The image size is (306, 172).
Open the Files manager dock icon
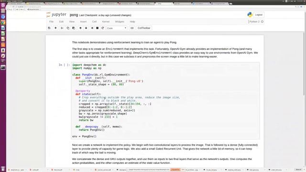(x=3, y=11)
